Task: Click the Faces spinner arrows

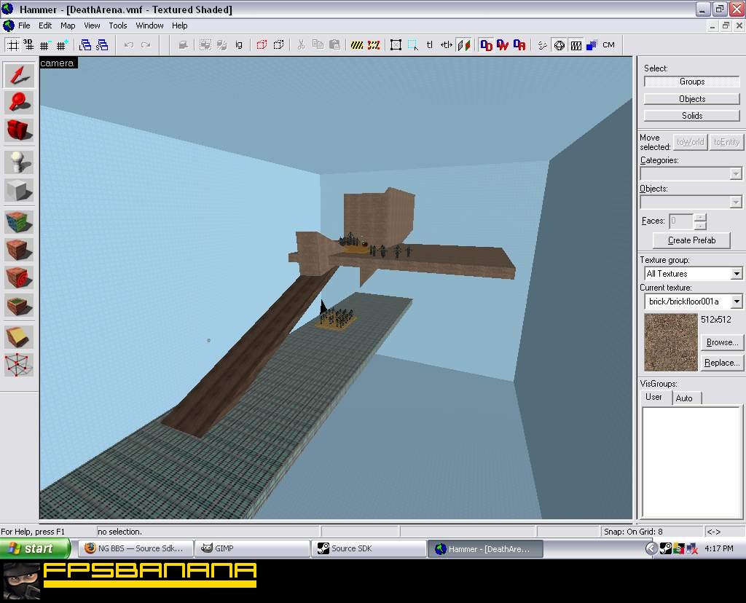Action: [x=700, y=221]
